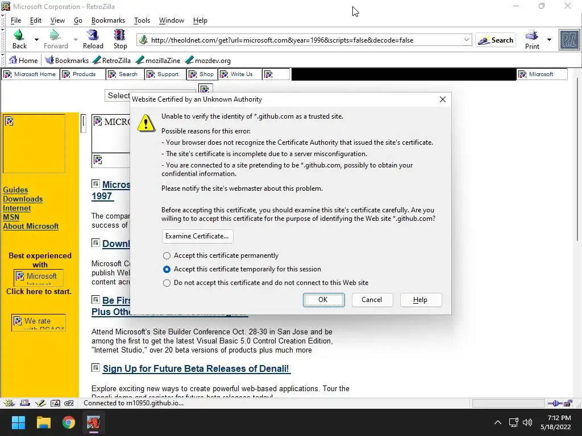
Task: Click the Back navigation arrow icon
Action: click(x=19, y=35)
